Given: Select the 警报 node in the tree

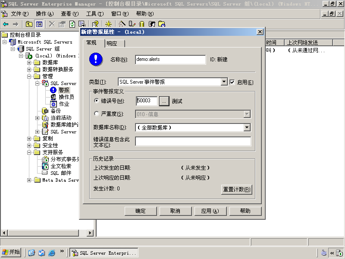Looking at the screenshot, I should pyautogui.click(x=64, y=90).
